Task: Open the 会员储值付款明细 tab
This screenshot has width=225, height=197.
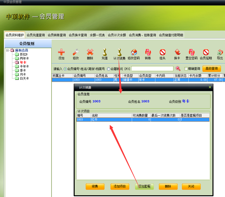Action: [171, 35]
